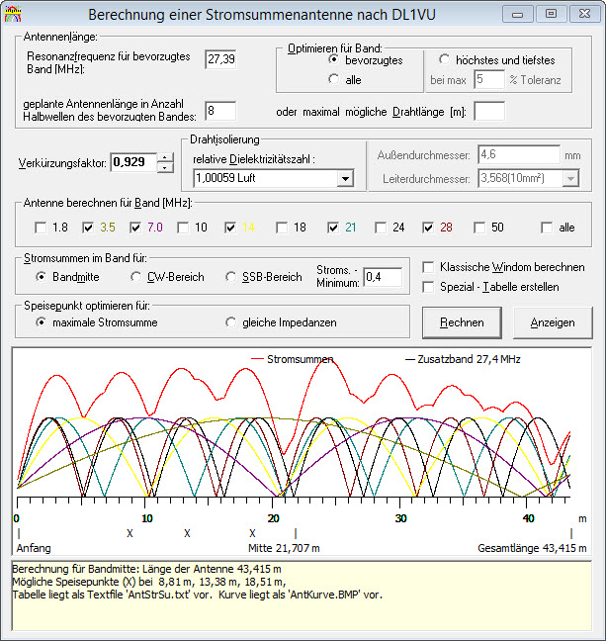Uncheck the 3.5 MHz band checkbox
The image size is (606, 641).
[88, 228]
